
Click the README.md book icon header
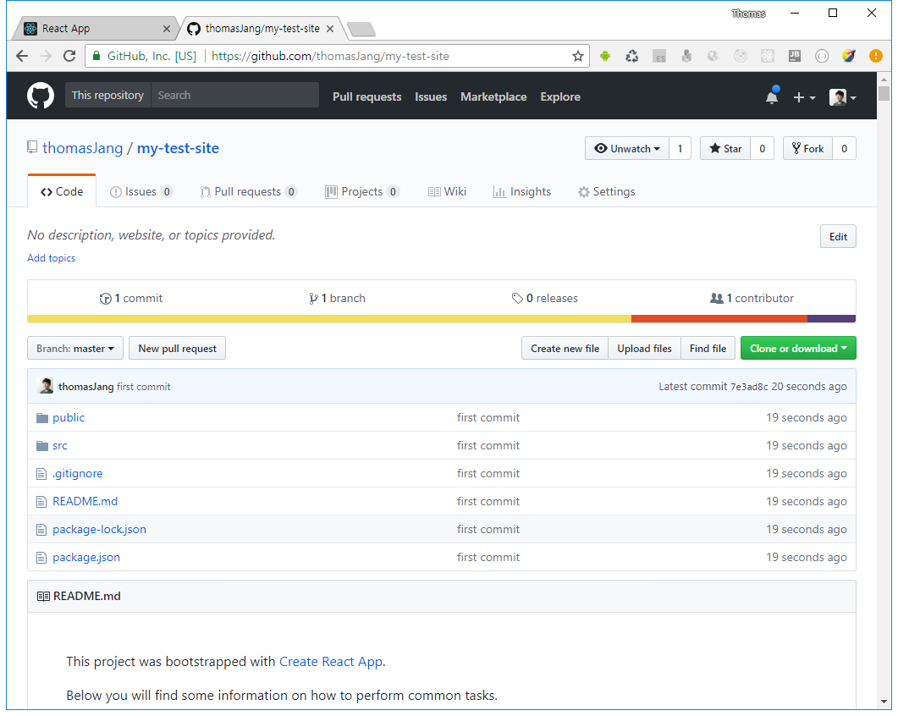[x=43, y=597]
